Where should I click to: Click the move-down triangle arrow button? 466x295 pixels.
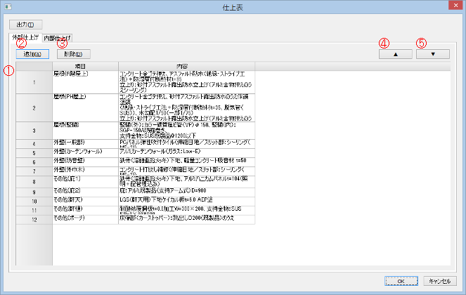click(432, 53)
